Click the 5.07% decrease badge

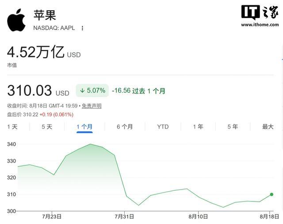[92, 91]
